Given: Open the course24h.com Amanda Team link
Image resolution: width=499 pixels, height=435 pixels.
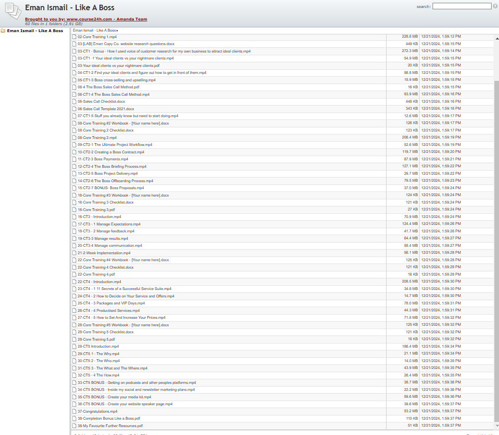Looking at the screenshot, I should (86, 19).
